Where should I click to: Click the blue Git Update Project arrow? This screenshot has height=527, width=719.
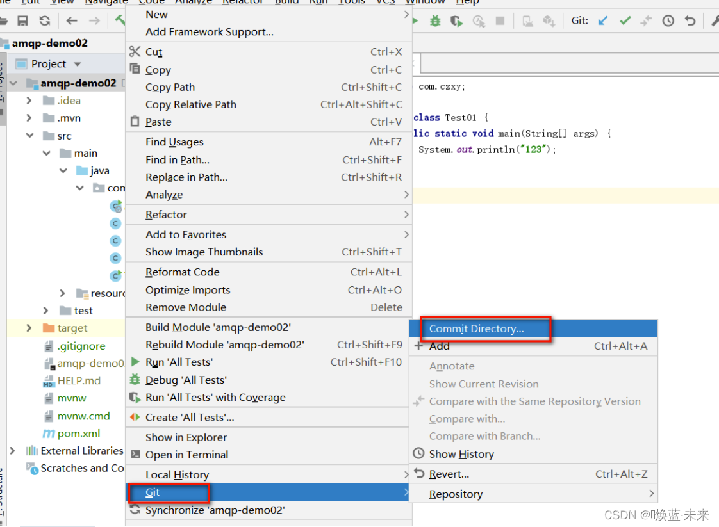coord(602,21)
